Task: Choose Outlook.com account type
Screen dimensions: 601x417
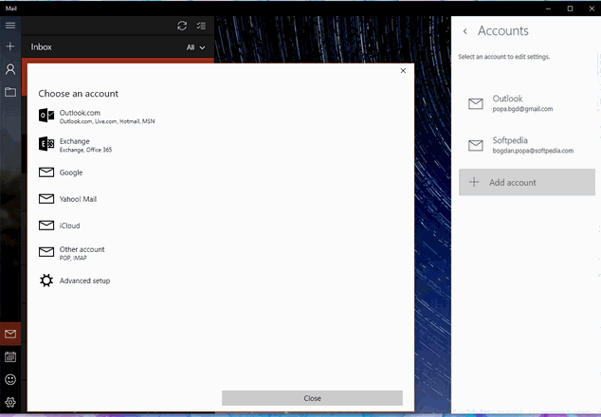Action: 97,117
